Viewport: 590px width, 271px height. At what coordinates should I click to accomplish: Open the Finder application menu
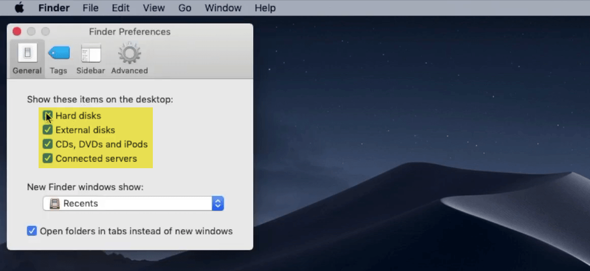coord(54,8)
